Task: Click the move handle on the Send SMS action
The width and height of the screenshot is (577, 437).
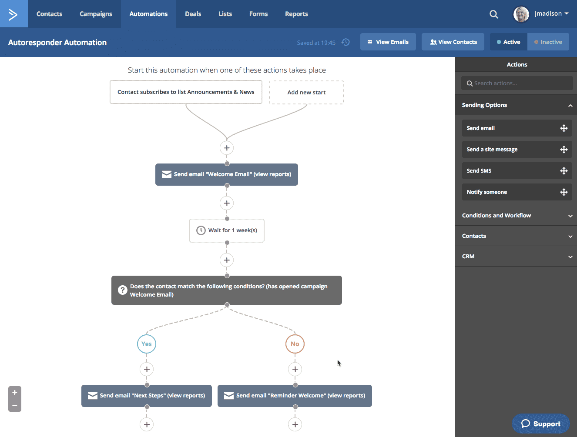Action: click(x=564, y=170)
